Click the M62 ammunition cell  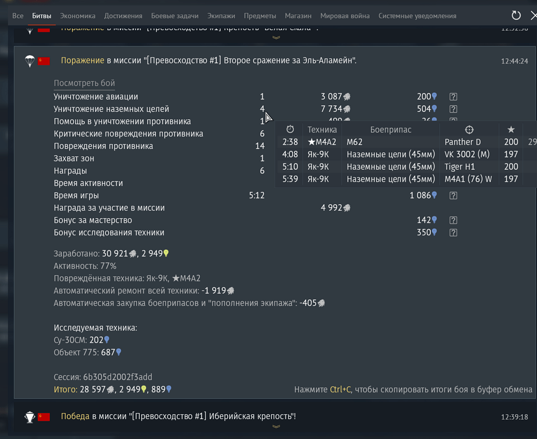354,142
